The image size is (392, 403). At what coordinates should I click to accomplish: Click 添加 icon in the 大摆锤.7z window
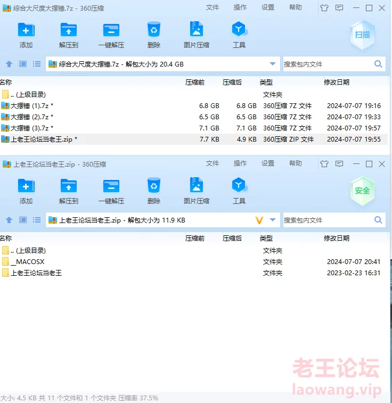click(26, 30)
